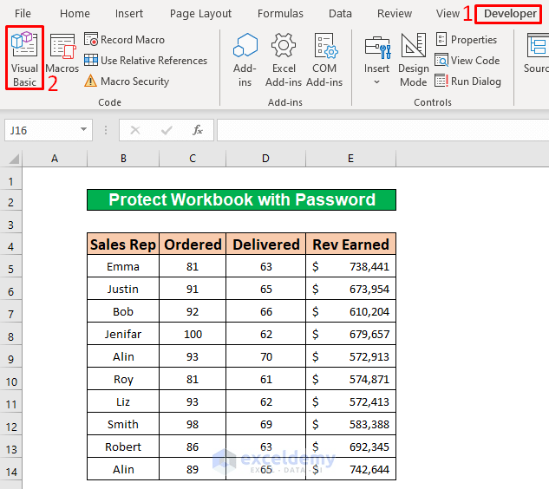549x489 pixels.
Task: Click Run Dialog
Action: [x=467, y=81]
